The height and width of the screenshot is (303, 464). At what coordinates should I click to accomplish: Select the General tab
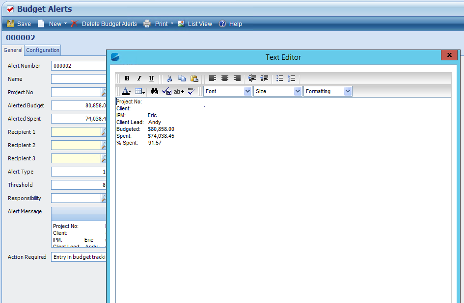click(13, 50)
